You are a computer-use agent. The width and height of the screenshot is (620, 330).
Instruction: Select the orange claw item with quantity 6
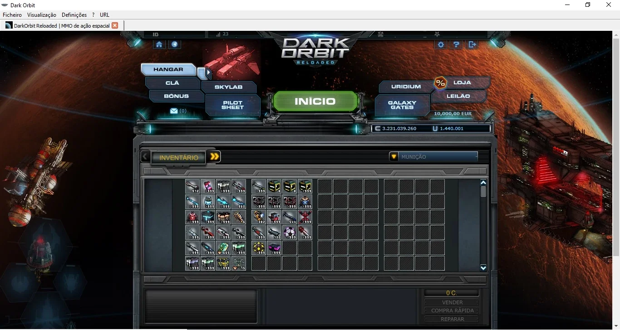click(x=239, y=217)
